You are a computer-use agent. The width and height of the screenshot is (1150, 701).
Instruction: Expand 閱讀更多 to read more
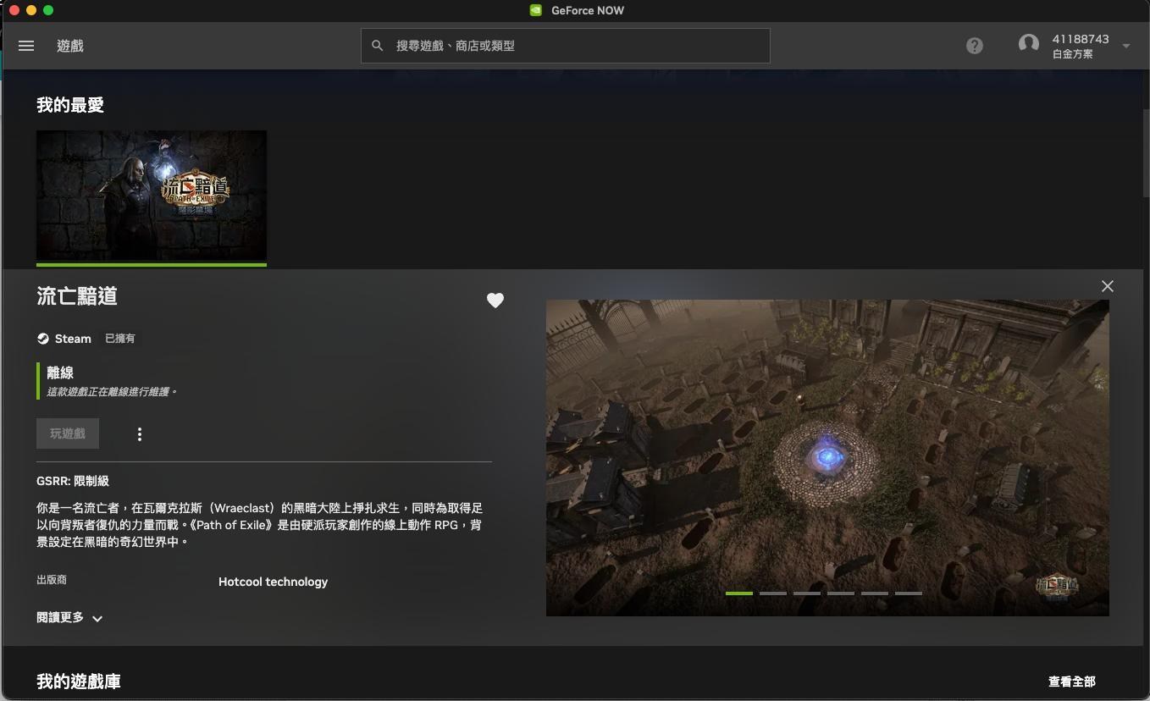point(69,618)
